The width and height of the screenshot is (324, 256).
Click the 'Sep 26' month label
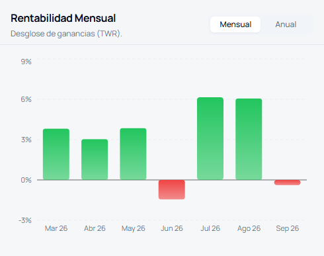[x=288, y=228]
